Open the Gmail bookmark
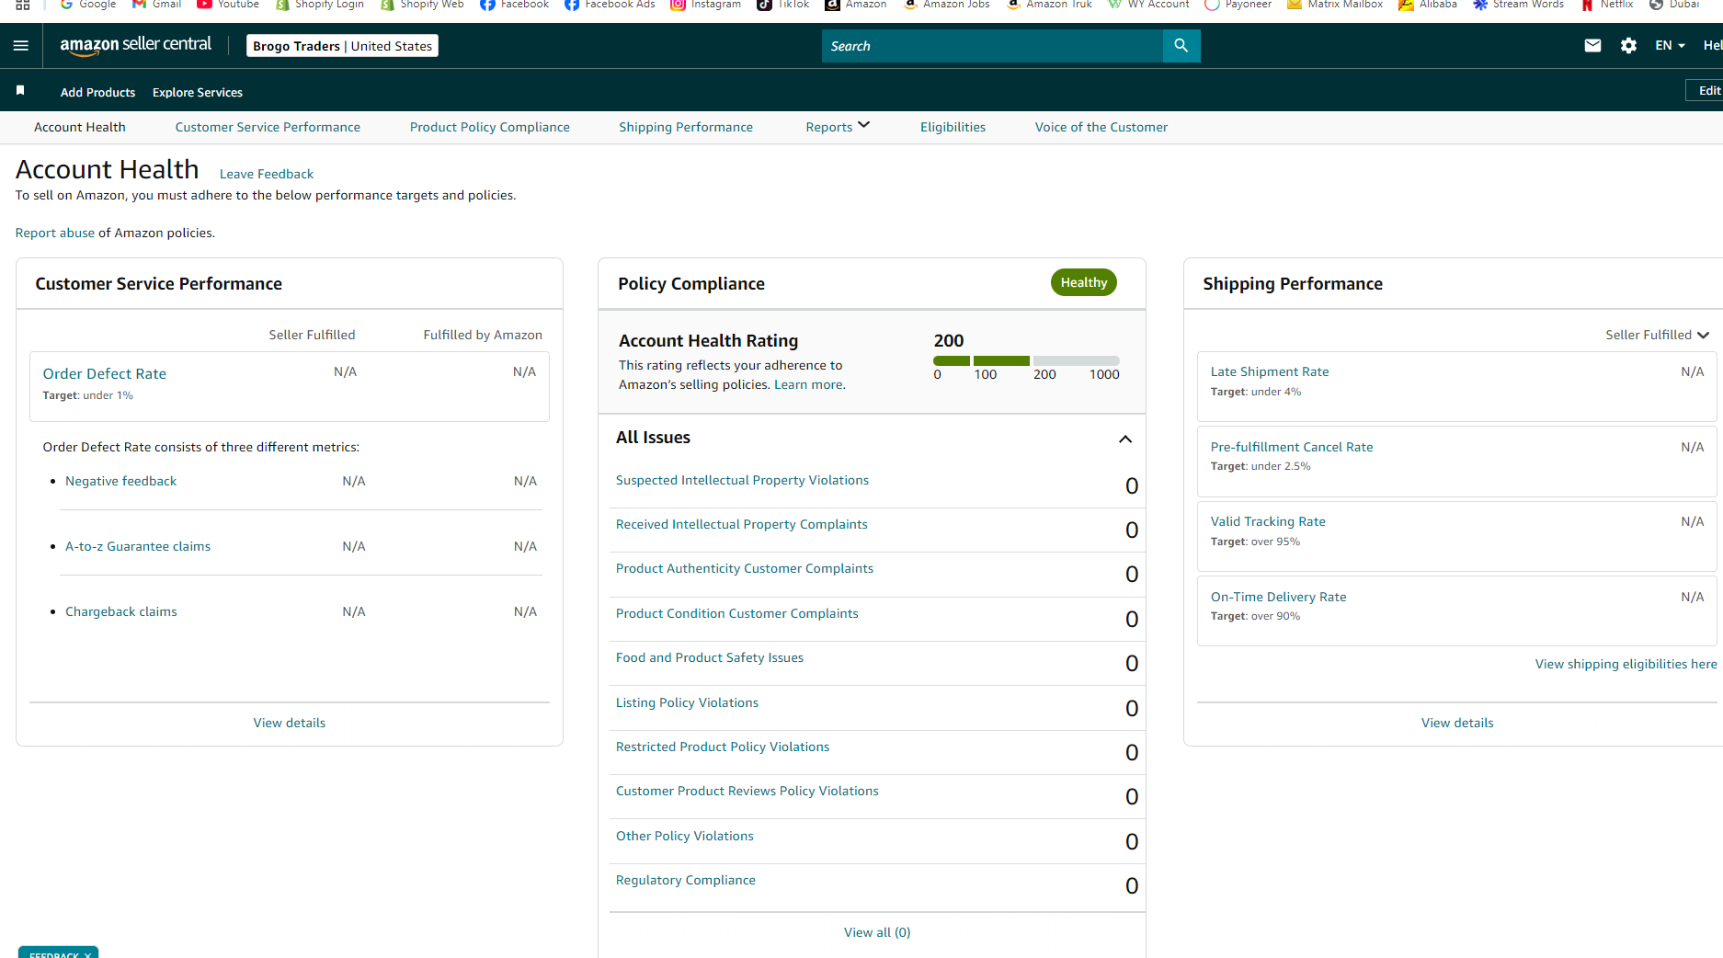1723x958 pixels. [156, 5]
